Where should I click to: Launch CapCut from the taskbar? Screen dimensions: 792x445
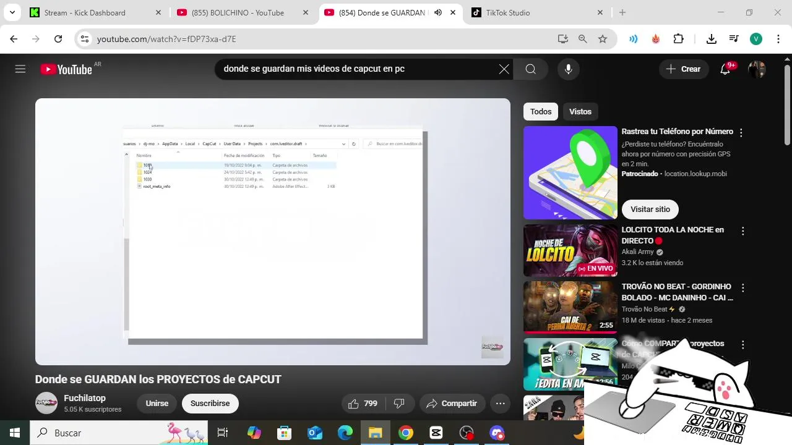[436, 433]
